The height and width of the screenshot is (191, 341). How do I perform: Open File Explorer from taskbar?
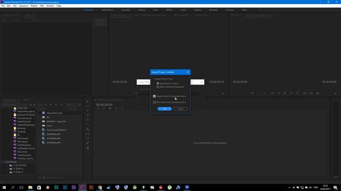[30, 187]
